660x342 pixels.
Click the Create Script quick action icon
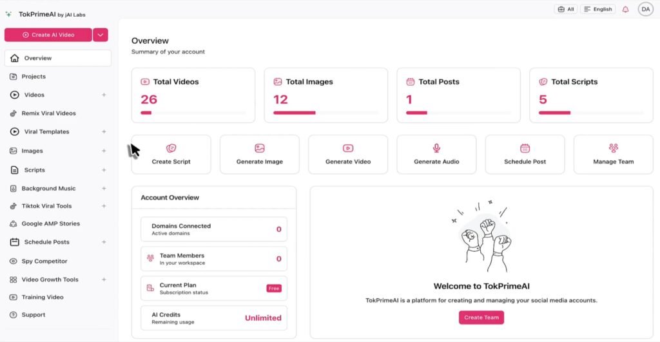(x=171, y=148)
